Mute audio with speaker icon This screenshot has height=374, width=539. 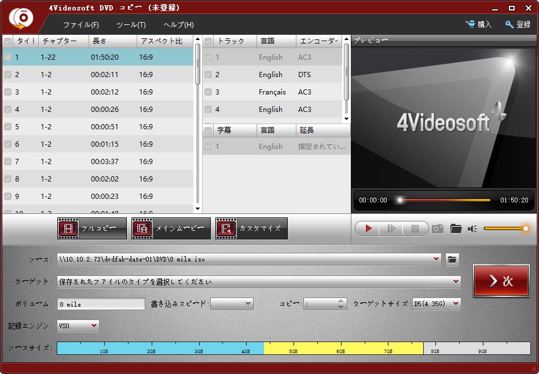click(x=472, y=228)
